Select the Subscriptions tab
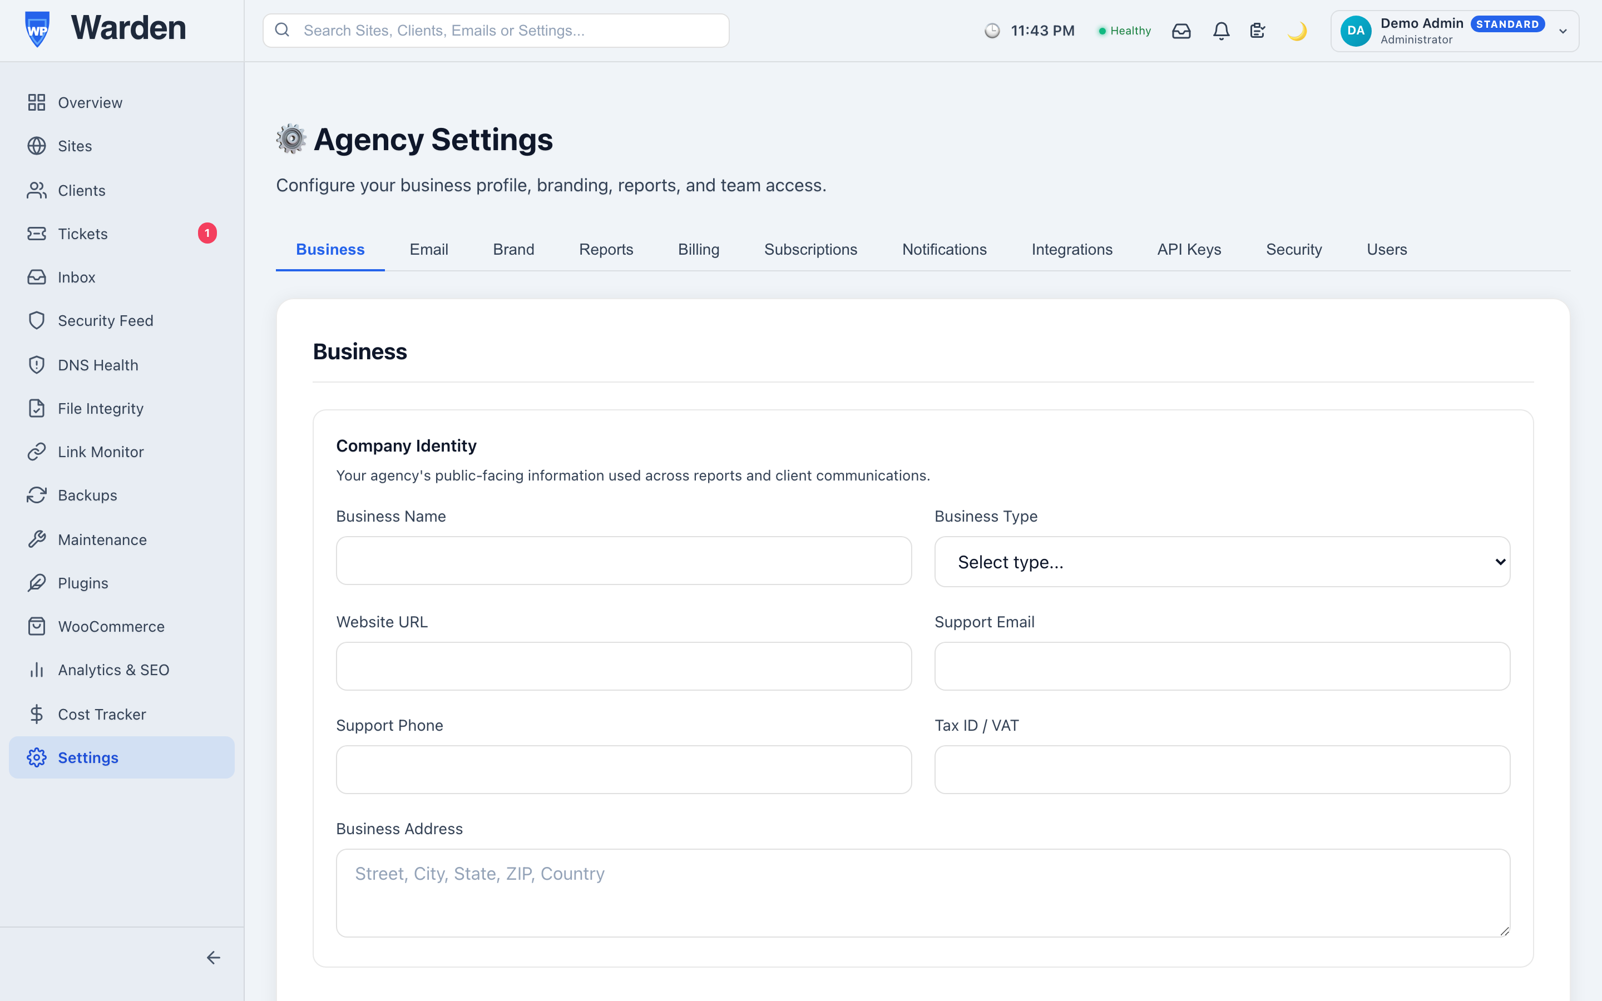Image resolution: width=1602 pixels, height=1001 pixels. (x=810, y=249)
